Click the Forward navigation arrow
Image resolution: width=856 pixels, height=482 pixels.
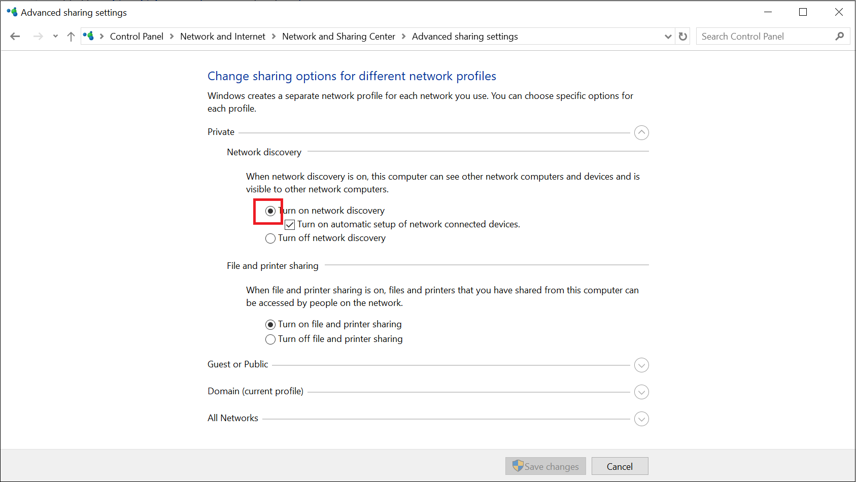pos(38,37)
